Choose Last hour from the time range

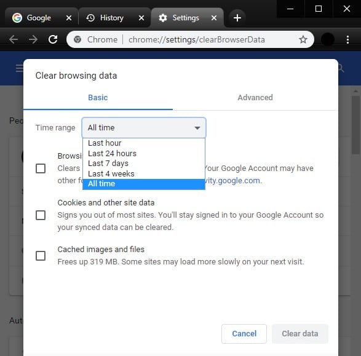tap(144, 143)
